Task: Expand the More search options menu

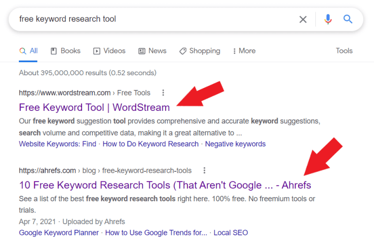Action: tap(244, 51)
